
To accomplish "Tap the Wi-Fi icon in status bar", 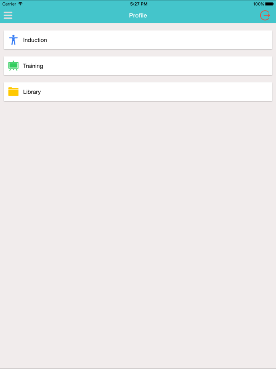I will coord(21,4).
